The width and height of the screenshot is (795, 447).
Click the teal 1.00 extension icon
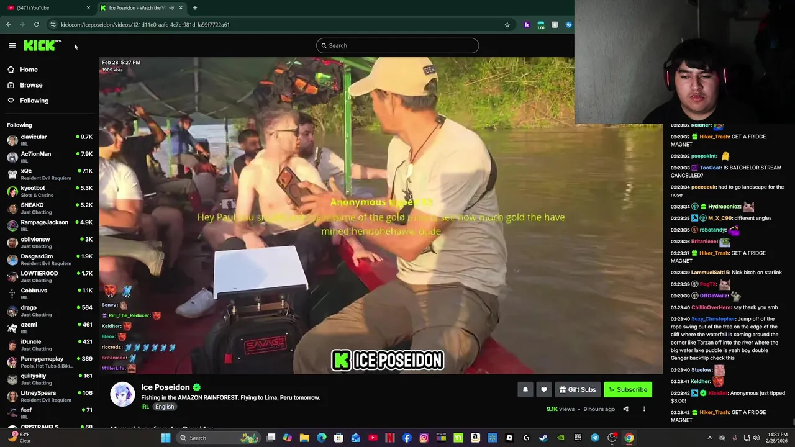tap(541, 25)
